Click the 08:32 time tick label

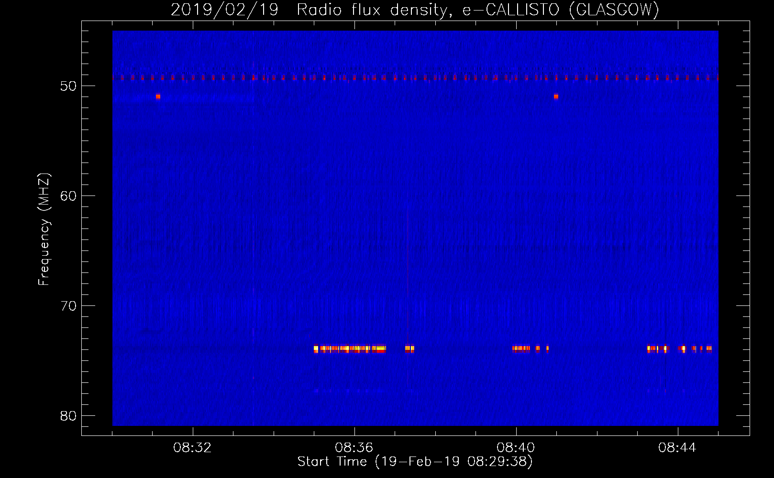pos(192,448)
